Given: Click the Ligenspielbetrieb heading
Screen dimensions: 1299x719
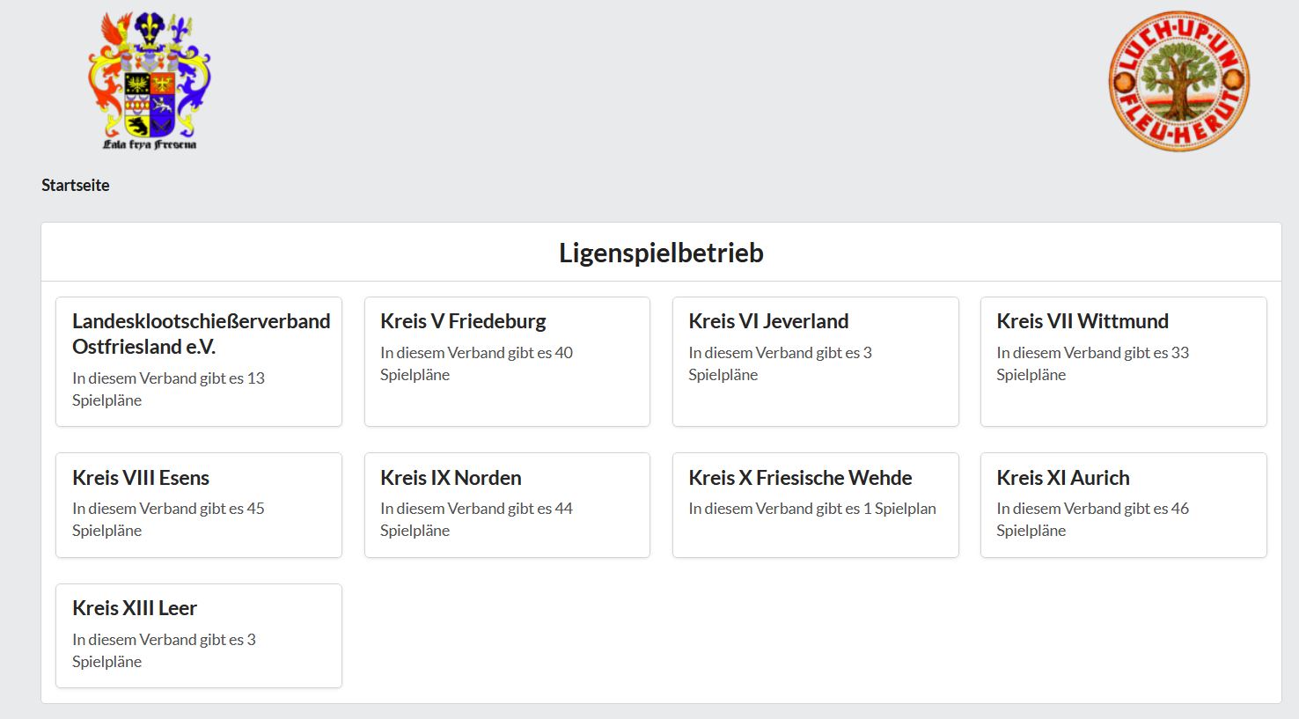Looking at the screenshot, I should point(661,253).
